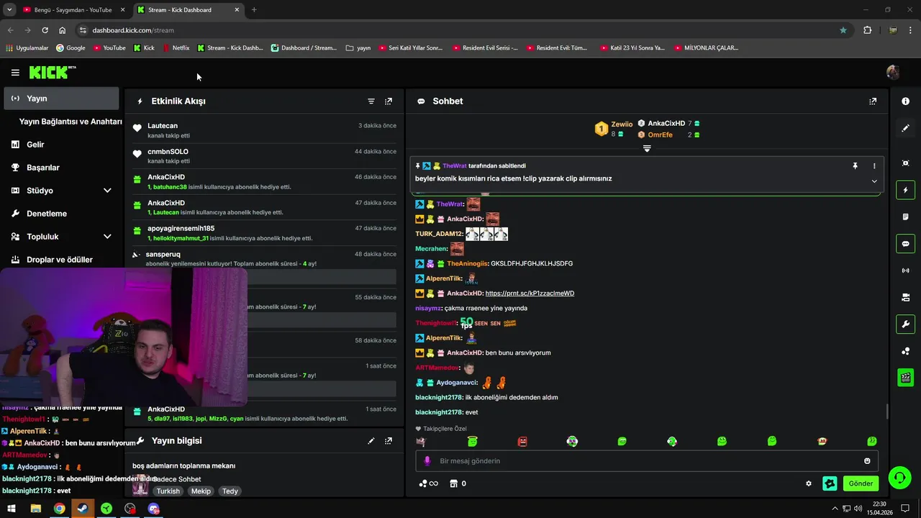Expand the Stüdyo sidebar menu
Image resolution: width=921 pixels, height=518 pixels.
[107, 191]
